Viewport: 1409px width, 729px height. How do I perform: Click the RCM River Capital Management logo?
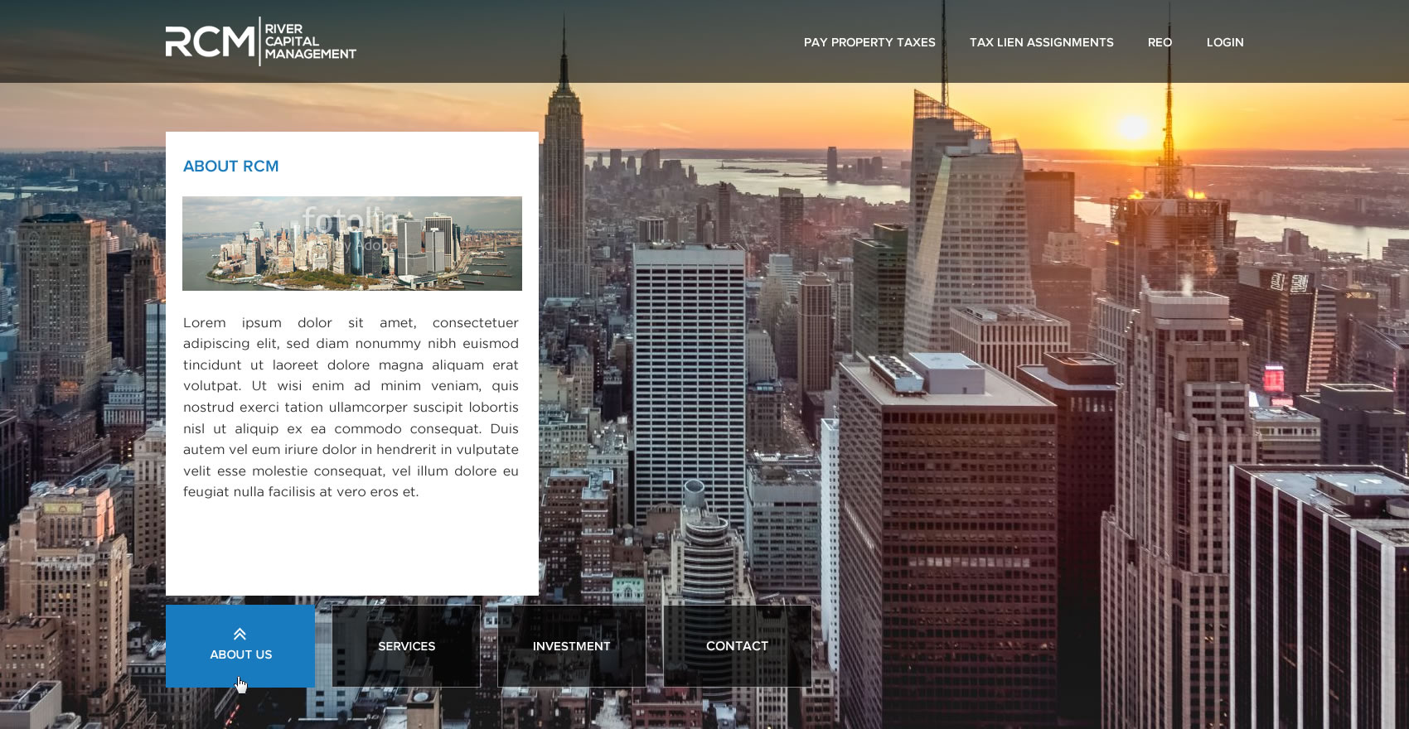click(x=261, y=41)
